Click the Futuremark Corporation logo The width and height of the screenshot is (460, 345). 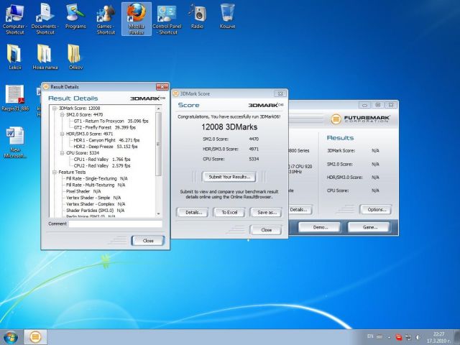coord(360,119)
